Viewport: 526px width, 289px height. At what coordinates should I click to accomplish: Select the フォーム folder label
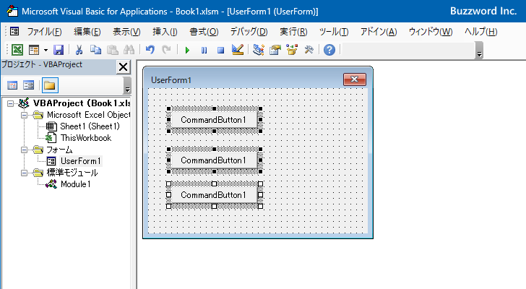[x=59, y=150]
